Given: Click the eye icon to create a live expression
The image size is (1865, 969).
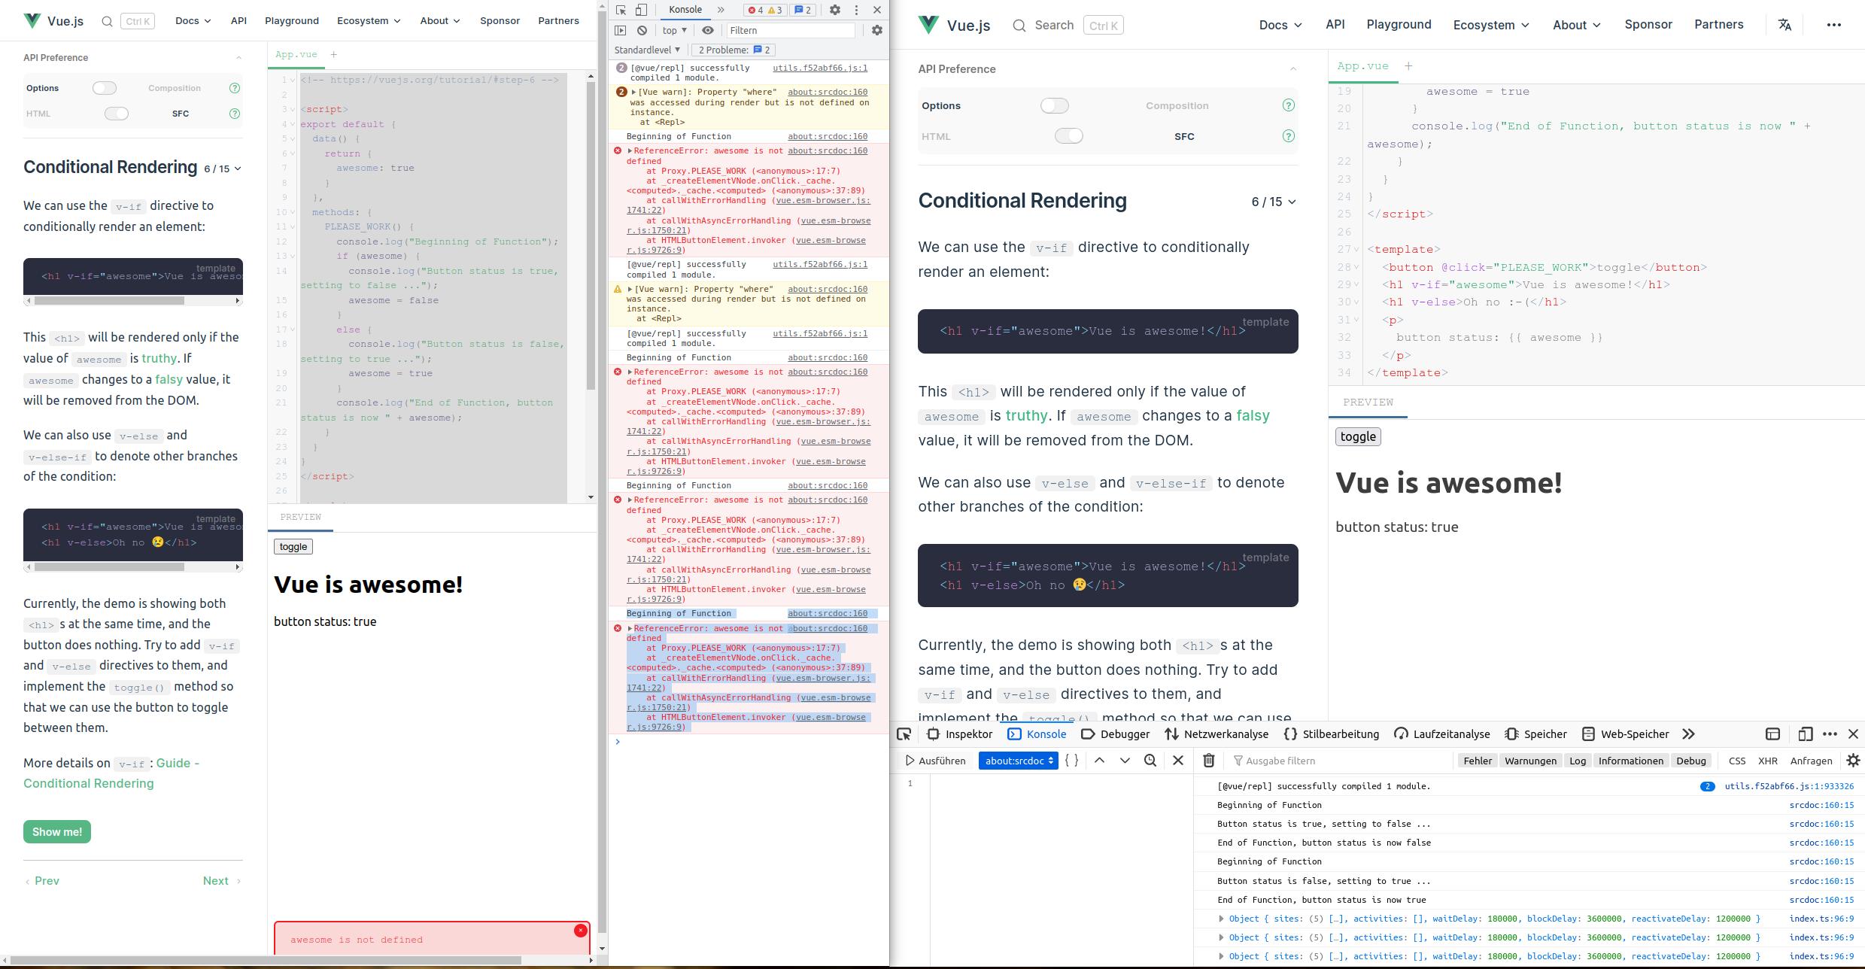Looking at the screenshot, I should [x=706, y=30].
